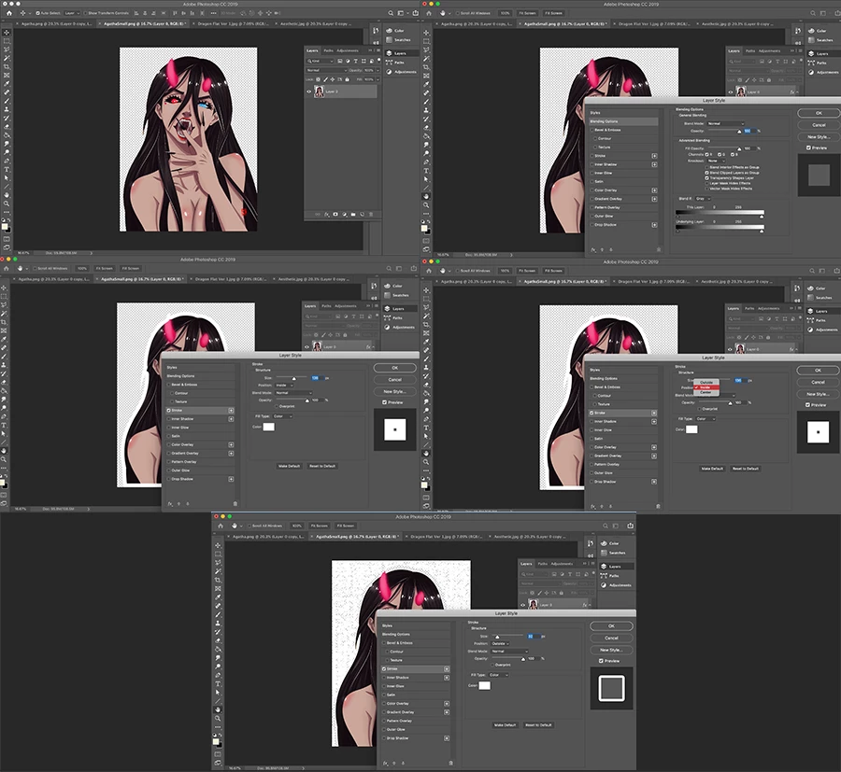Image resolution: width=841 pixels, height=772 pixels.
Task: Choose Outside in middle-right Position menu
Action: click(x=706, y=382)
